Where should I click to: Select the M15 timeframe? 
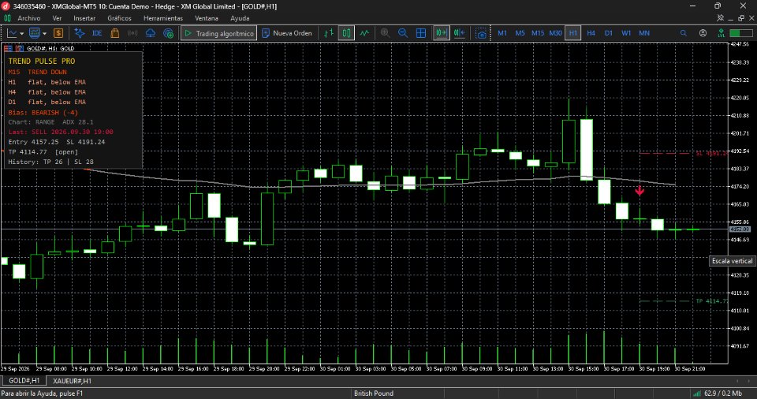coord(538,33)
